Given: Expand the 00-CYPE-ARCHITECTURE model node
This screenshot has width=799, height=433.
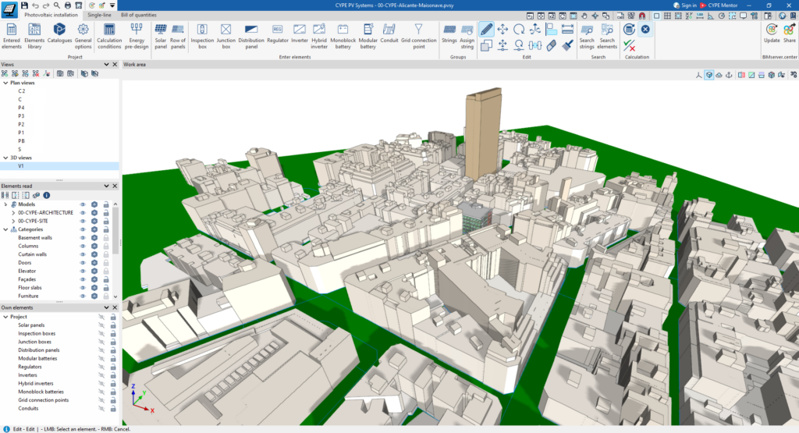Looking at the screenshot, I should [x=13, y=213].
